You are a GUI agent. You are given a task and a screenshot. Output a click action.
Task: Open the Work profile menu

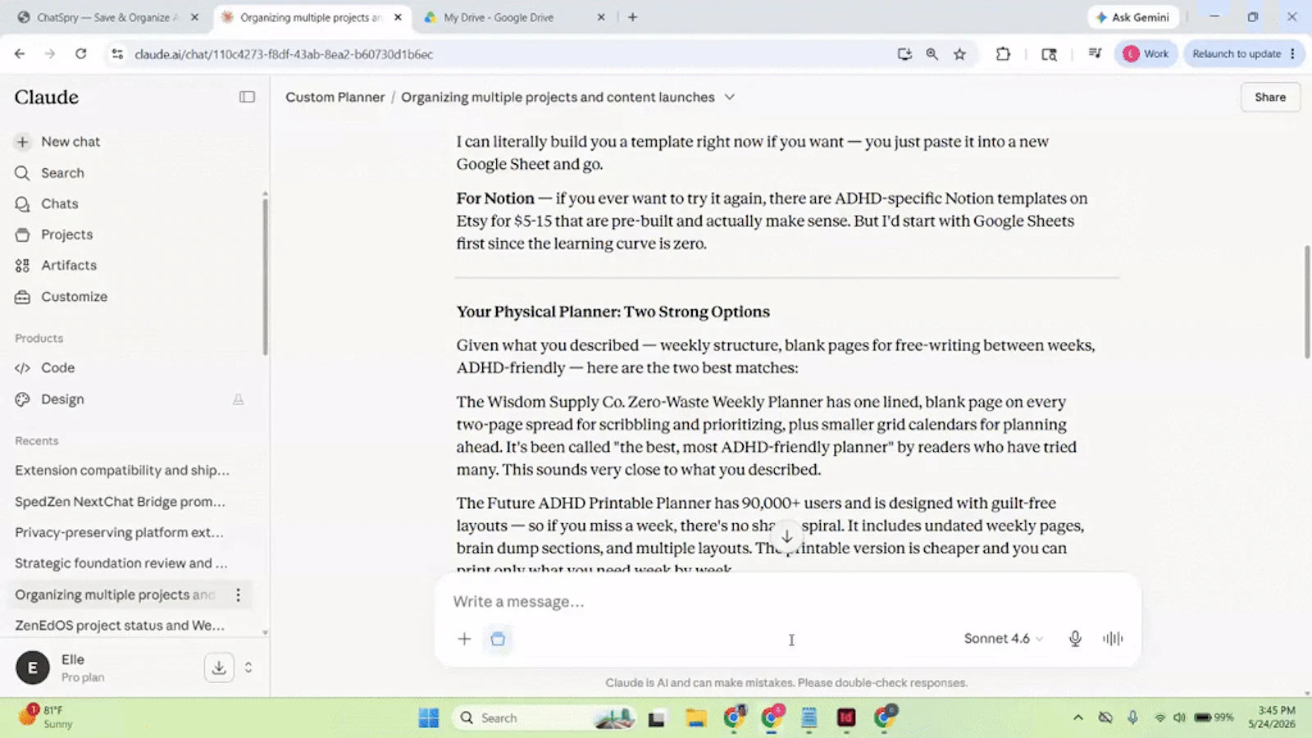(1146, 54)
